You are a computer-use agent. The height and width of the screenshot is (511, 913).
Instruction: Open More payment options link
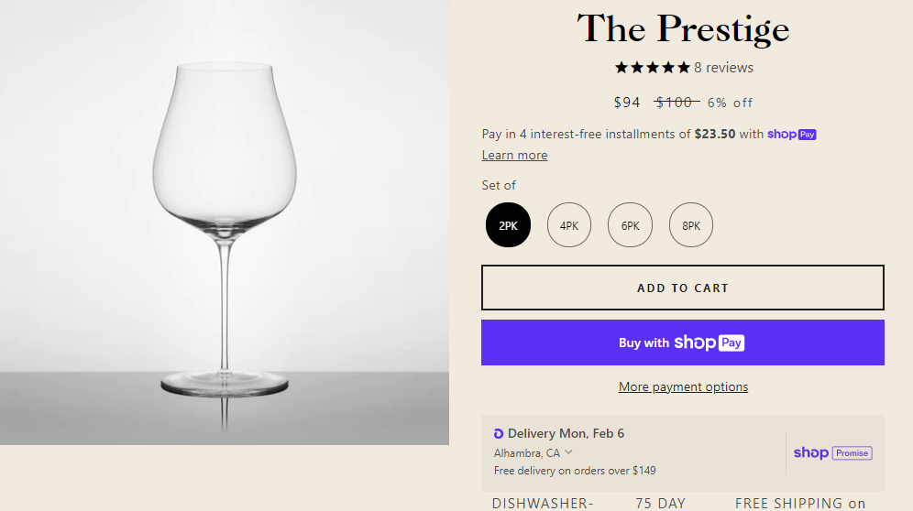683,386
